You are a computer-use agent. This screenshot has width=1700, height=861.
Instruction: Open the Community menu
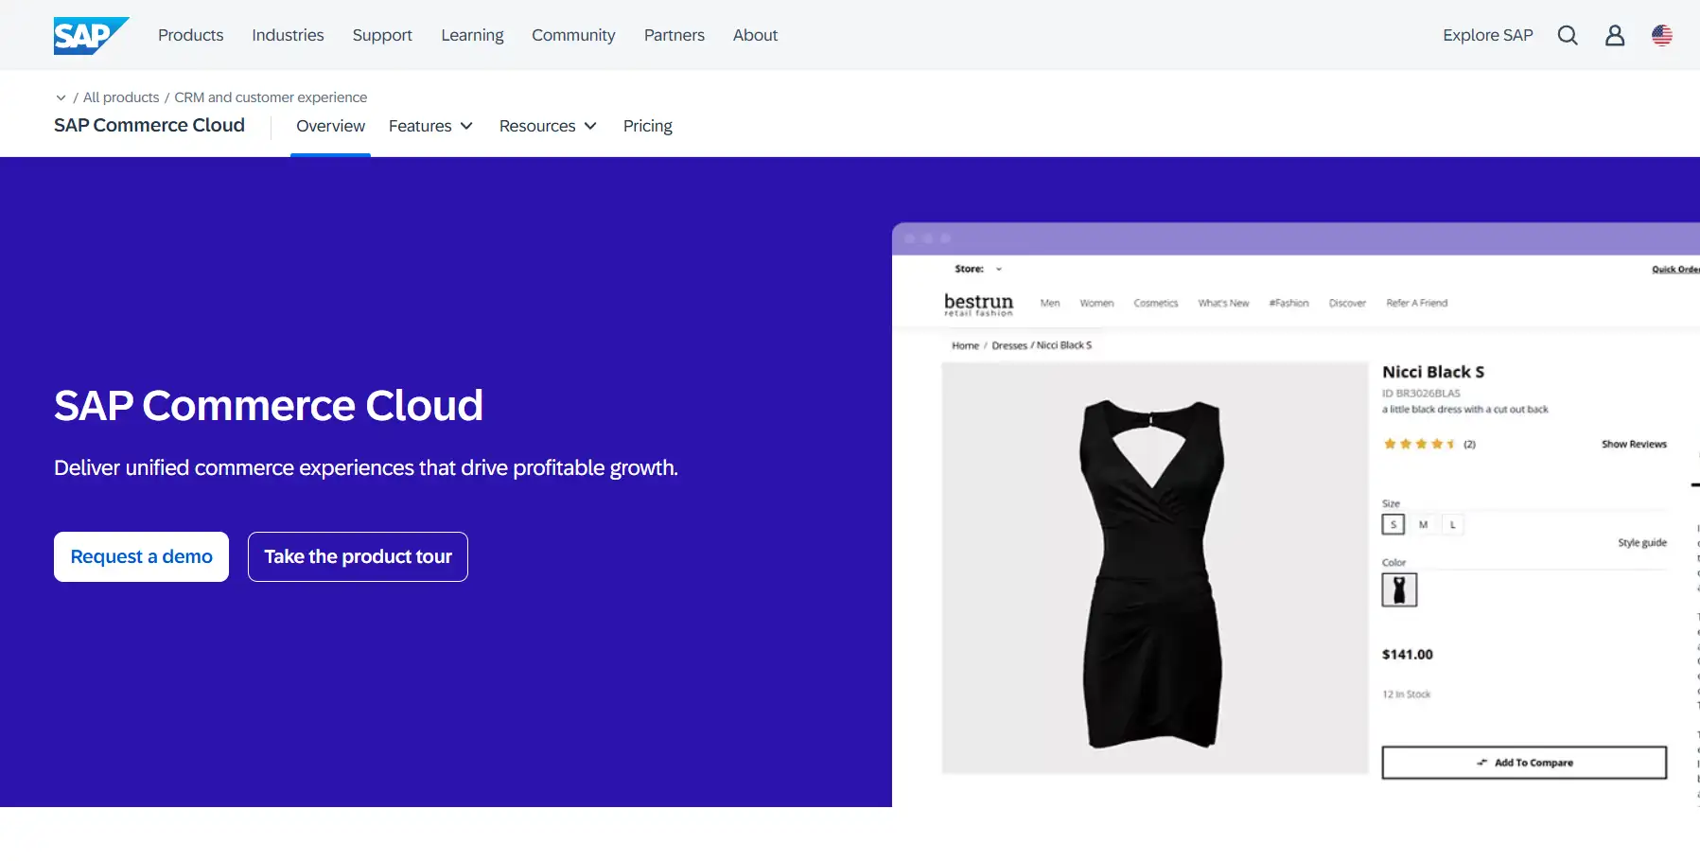click(573, 35)
